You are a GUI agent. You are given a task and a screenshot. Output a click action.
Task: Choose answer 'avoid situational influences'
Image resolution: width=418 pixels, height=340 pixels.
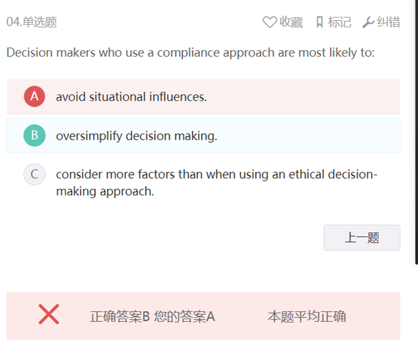click(131, 96)
